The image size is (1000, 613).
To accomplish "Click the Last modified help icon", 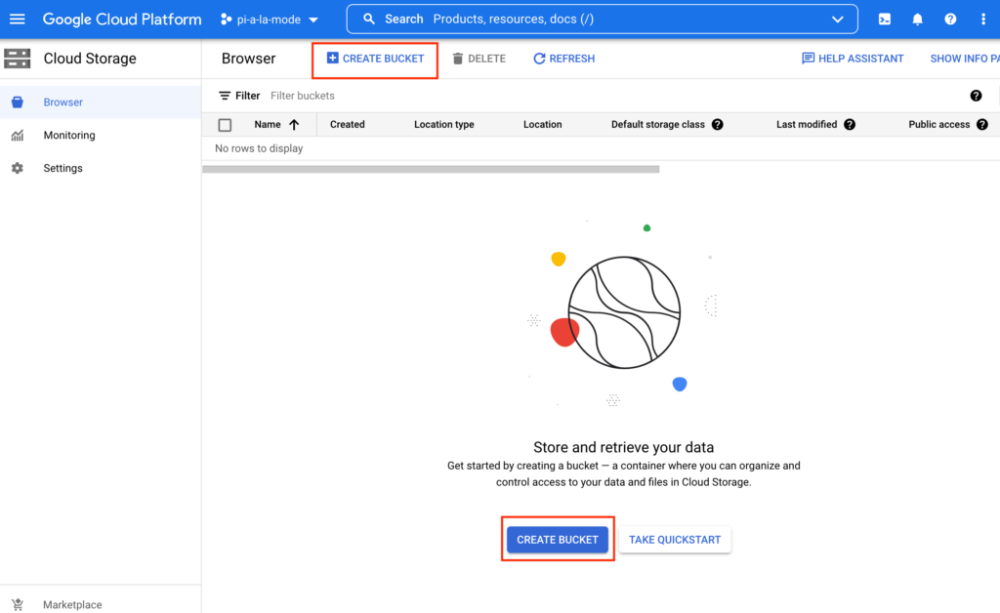I will (850, 124).
